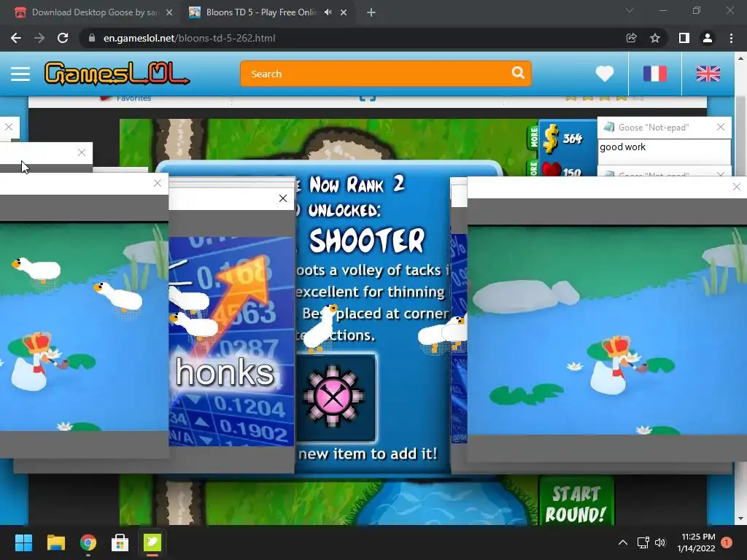The height and width of the screenshot is (560, 747).
Task: Bookmark this page with the star icon
Action: tap(655, 38)
